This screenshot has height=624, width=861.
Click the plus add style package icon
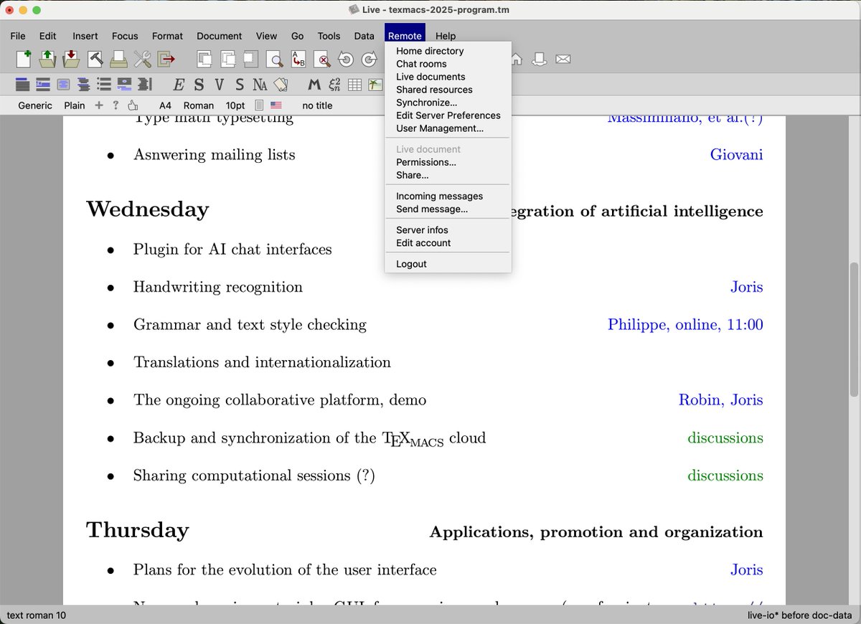pyautogui.click(x=99, y=105)
